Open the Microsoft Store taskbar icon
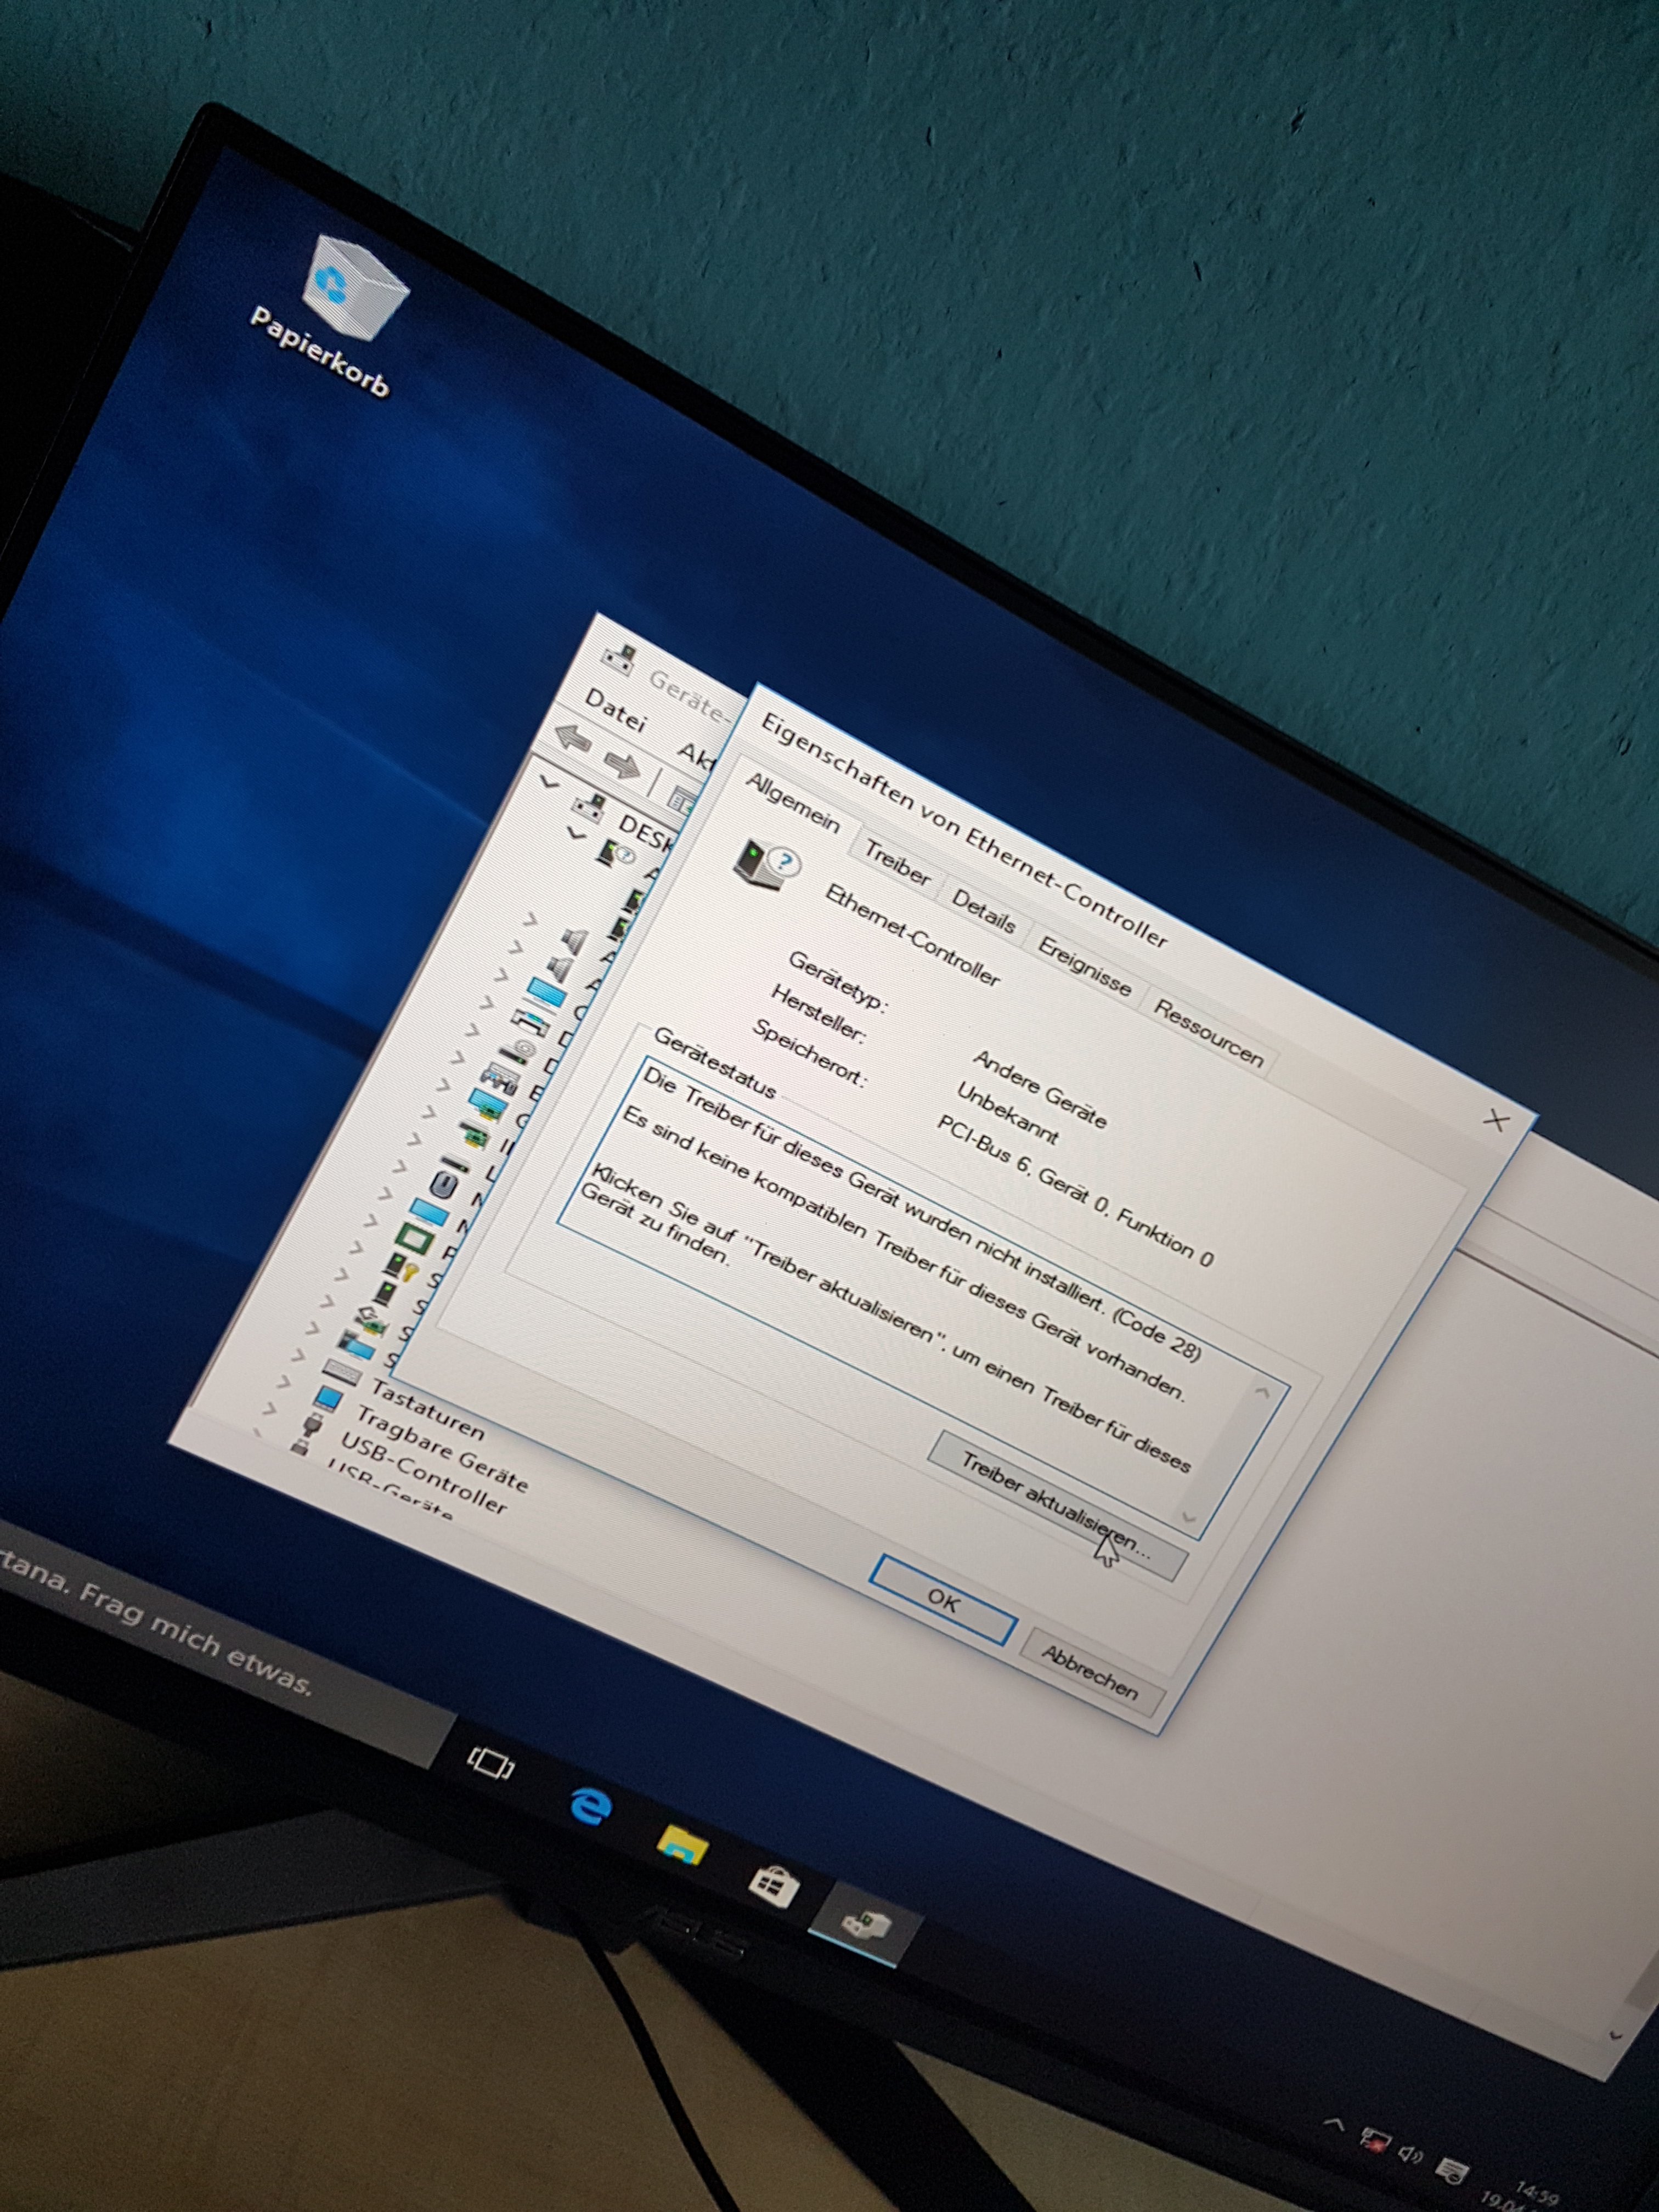 pyautogui.click(x=774, y=1888)
